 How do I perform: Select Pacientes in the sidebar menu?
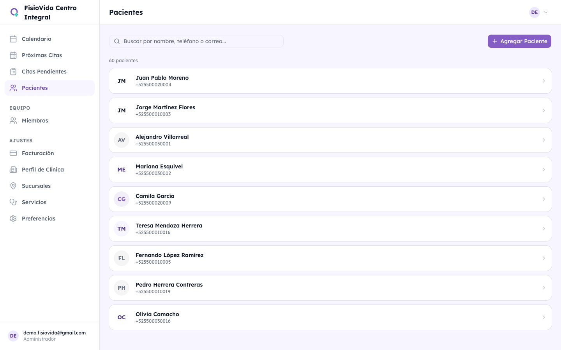point(35,88)
